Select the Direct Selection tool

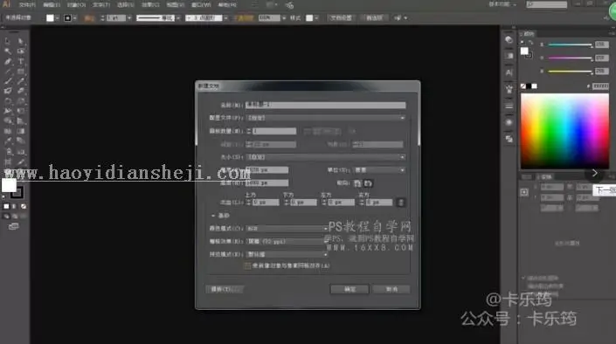[x=21, y=41]
